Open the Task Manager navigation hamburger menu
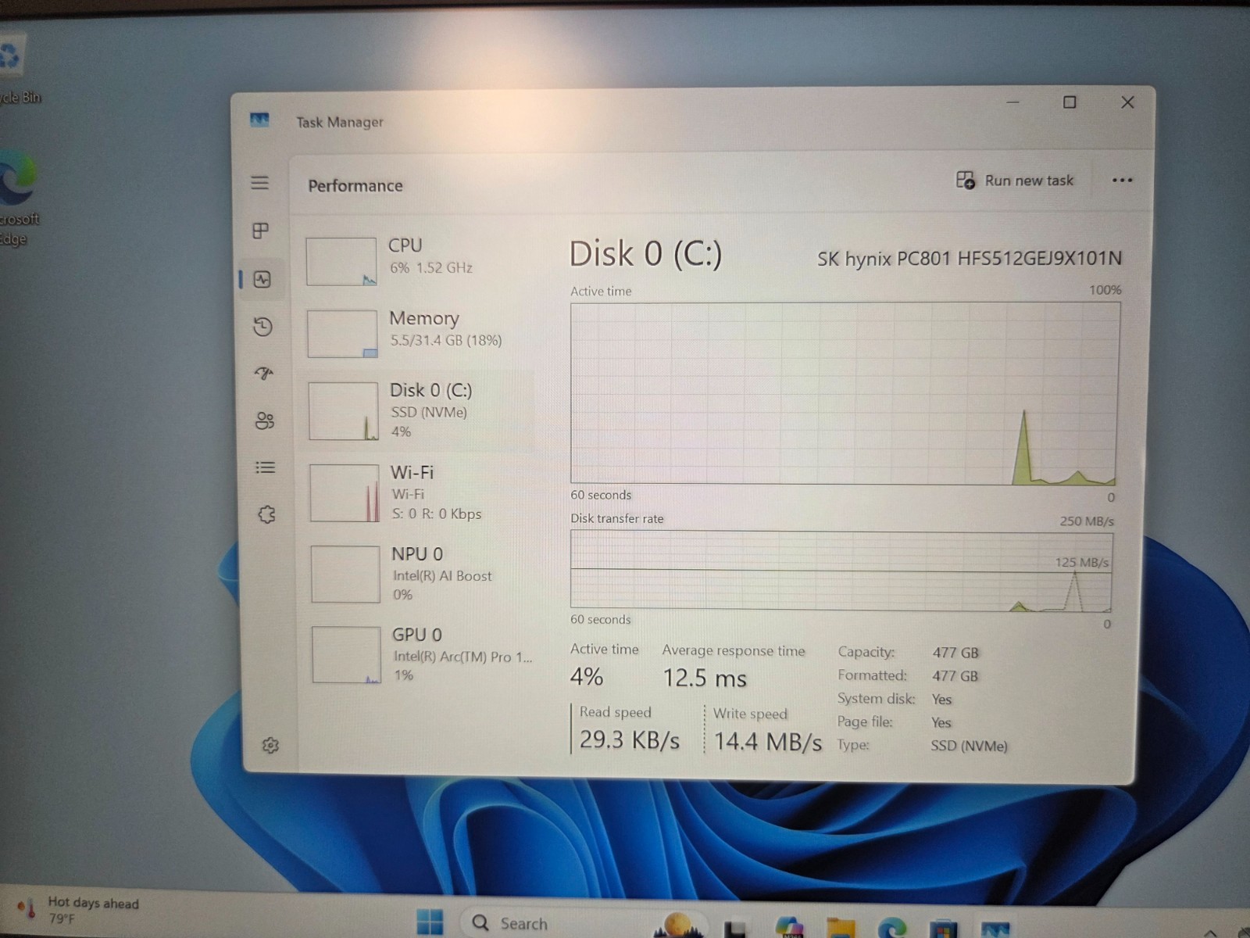1250x938 pixels. (259, 183)
